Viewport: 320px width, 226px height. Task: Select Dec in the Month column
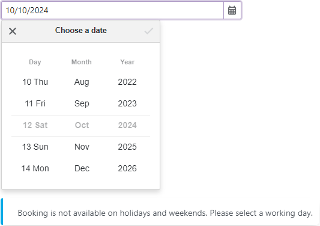click(x=82, y=168)
